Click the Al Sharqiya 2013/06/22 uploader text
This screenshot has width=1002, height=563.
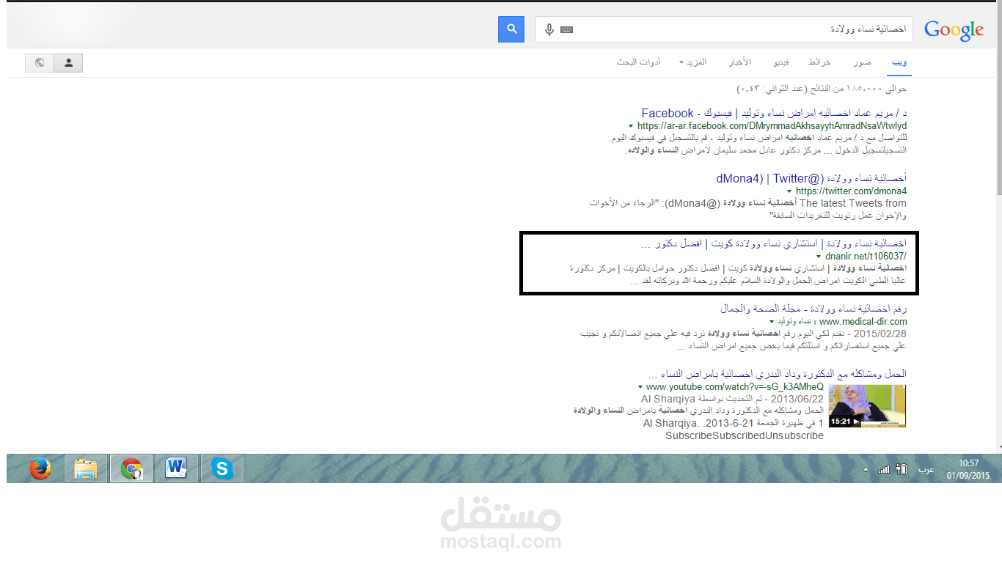[x=732, y=399]
